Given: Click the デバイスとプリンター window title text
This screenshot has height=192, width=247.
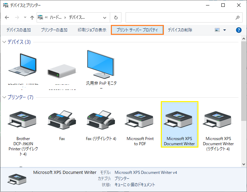Looking at the screenshot, I should (26, 5).
